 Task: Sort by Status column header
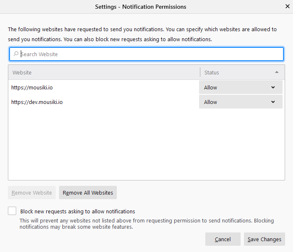[242, 72]
